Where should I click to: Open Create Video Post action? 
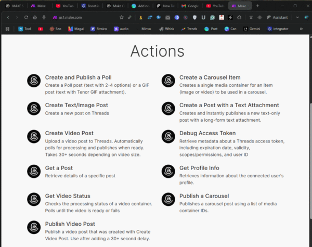69,133
